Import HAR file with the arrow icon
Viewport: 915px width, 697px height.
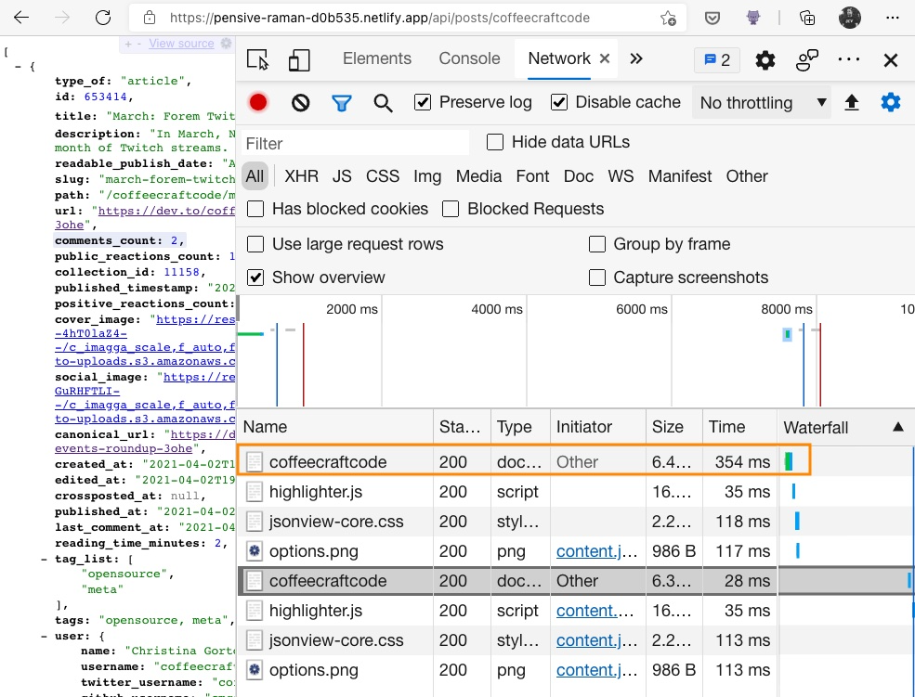tap(852, 102)
